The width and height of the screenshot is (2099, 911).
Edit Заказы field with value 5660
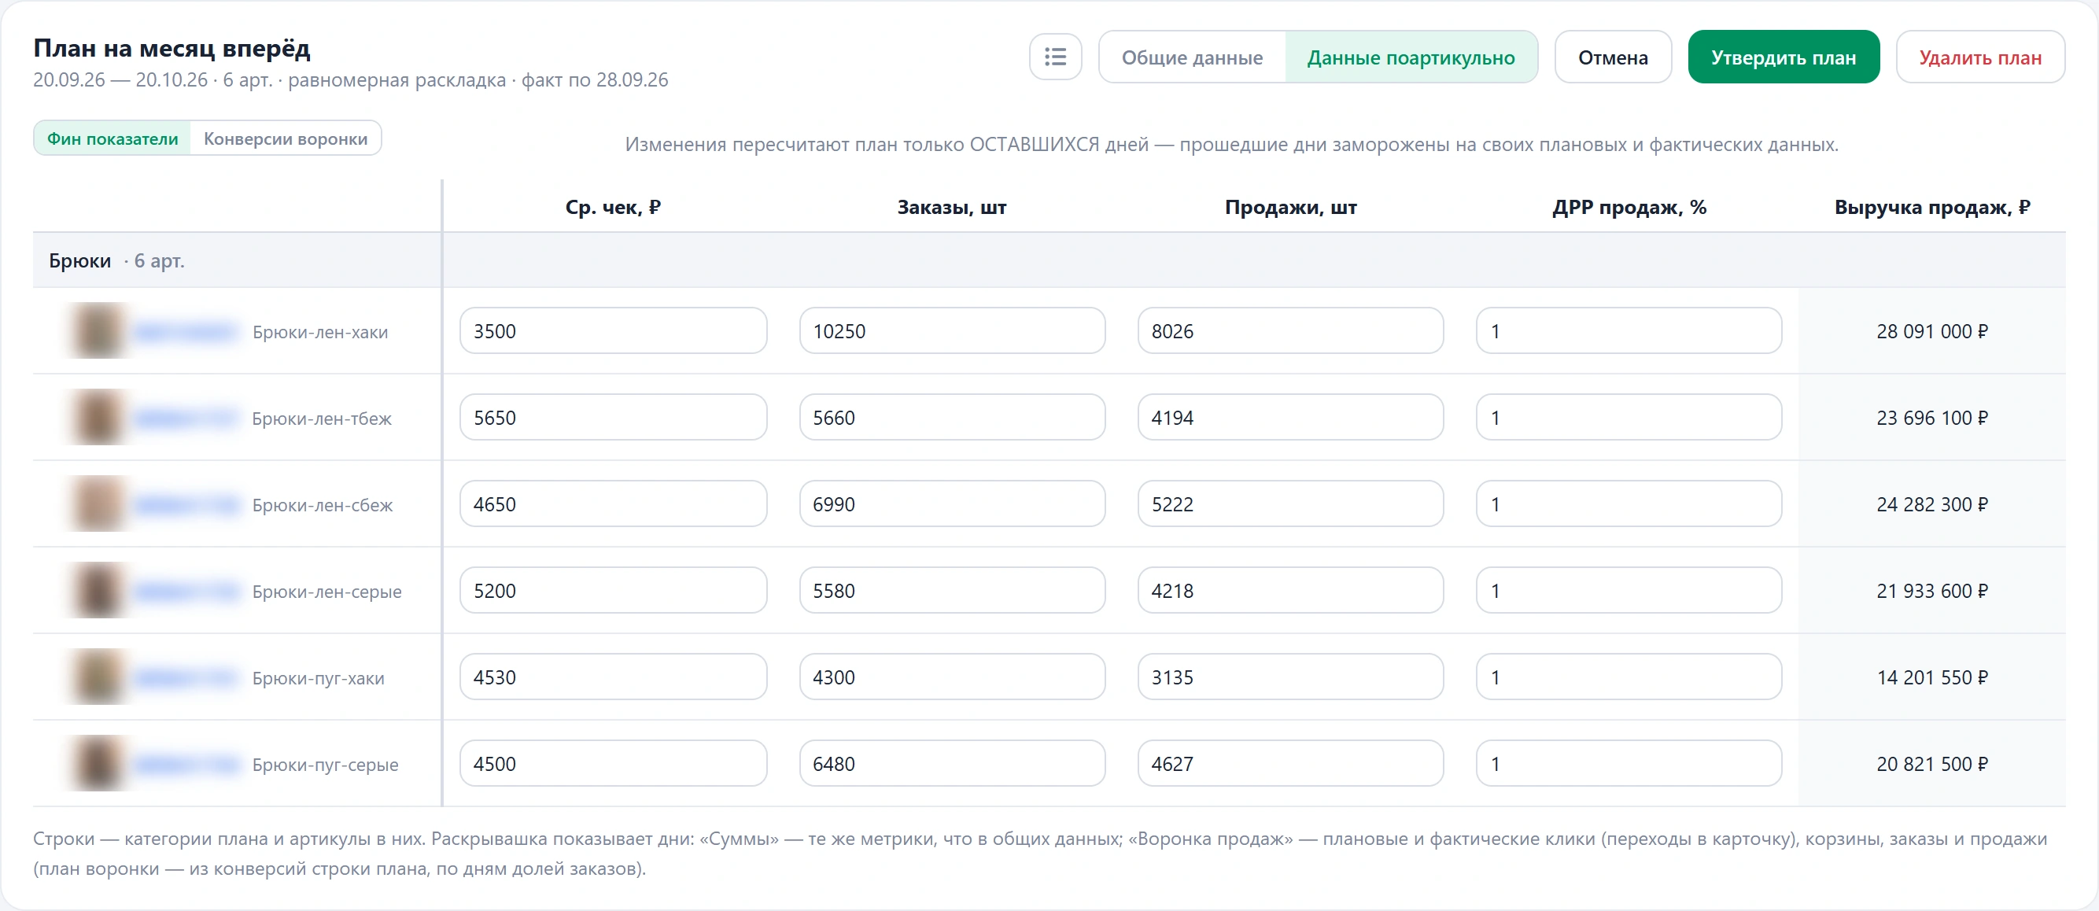click(952, 417)
